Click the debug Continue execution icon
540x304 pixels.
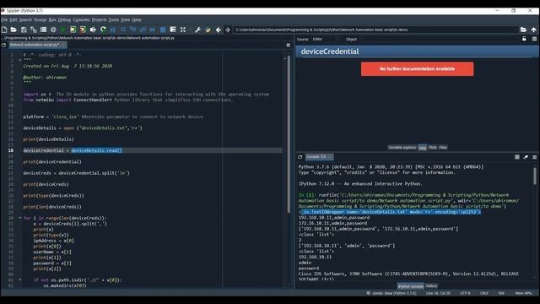point(153,30)
